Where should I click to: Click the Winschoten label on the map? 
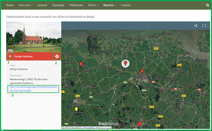[202, 94]
